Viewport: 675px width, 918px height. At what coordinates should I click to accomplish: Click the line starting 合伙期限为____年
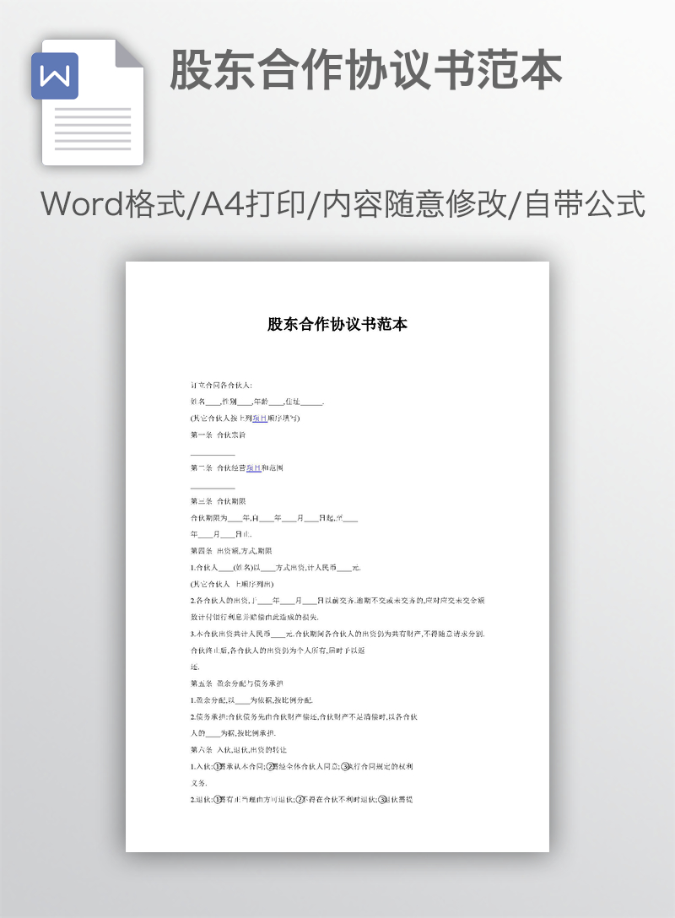pyautogui.click(x=274, y=518)
